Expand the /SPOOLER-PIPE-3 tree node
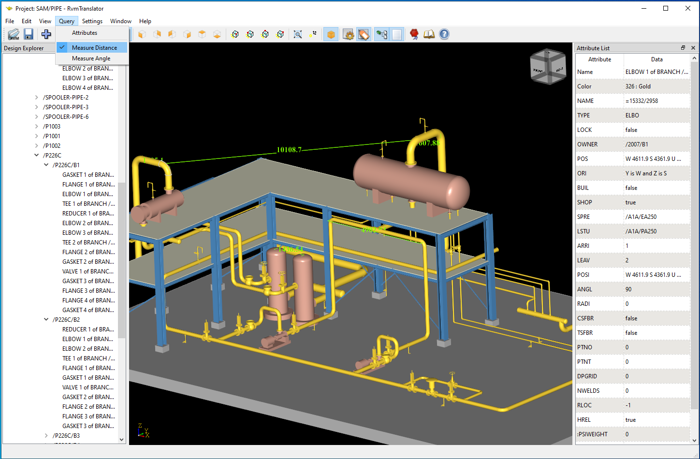This screenshot has height=459, width=700. click(x=37, y=107)
